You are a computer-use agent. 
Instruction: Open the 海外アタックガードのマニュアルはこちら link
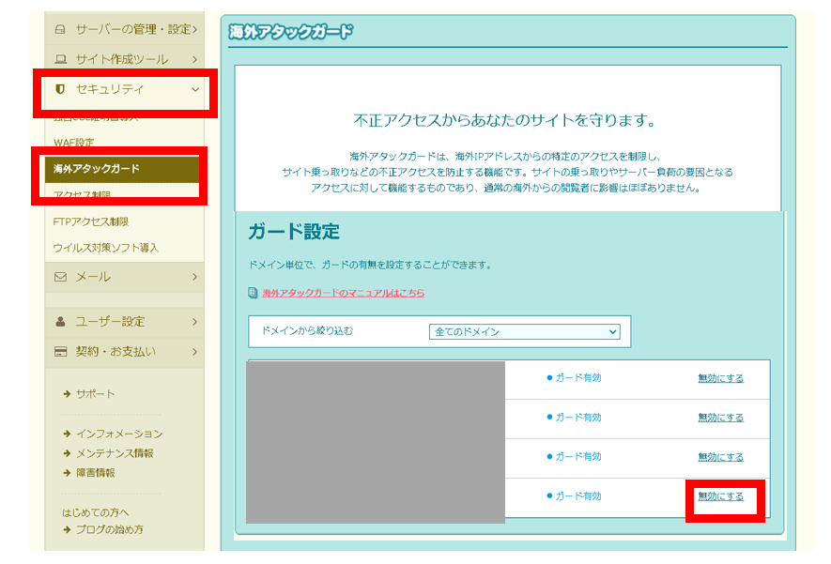[x=343, y=293]
